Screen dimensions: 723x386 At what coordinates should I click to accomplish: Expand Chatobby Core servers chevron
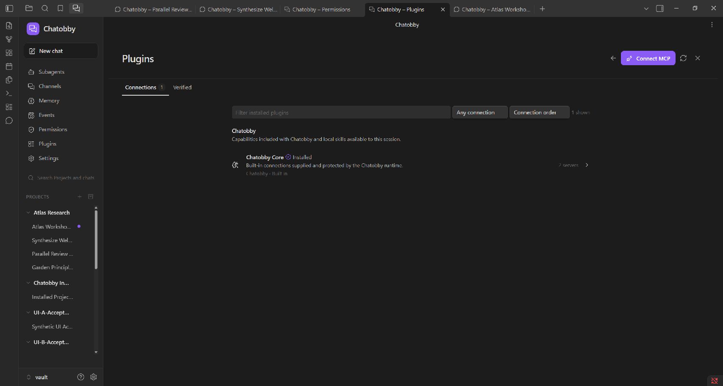(587, 165)
